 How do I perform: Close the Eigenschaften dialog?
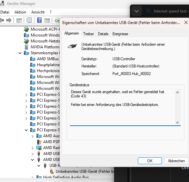click(x=186, y=22)
